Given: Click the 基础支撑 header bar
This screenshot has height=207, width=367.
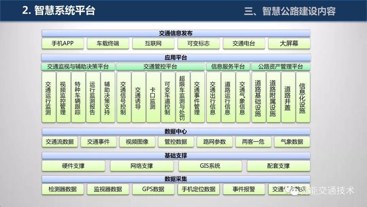Looking at the screenshot, I should [x=176, y=156].
